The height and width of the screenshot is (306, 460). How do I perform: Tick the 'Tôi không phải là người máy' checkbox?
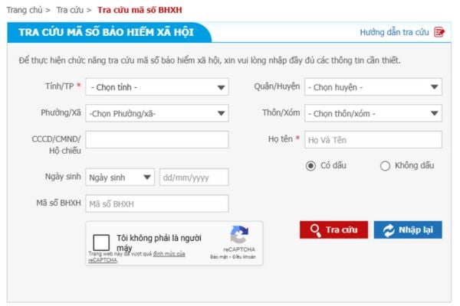click(x=101, y=240)
